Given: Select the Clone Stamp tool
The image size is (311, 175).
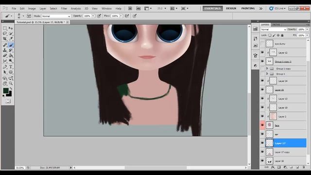Looking at the screenshot, I should 5,51.
